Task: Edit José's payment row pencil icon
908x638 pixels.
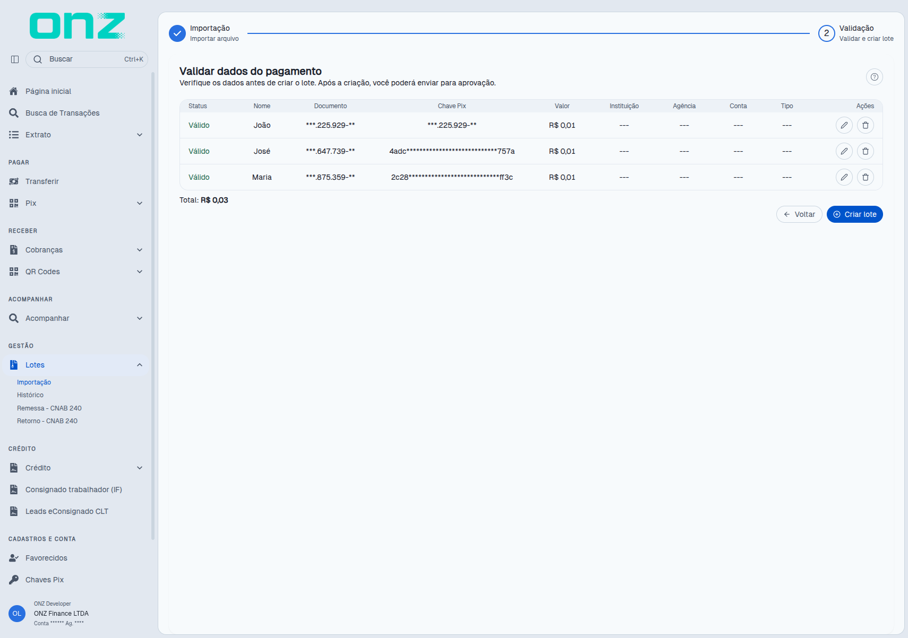Action: (x=844, y=151)
